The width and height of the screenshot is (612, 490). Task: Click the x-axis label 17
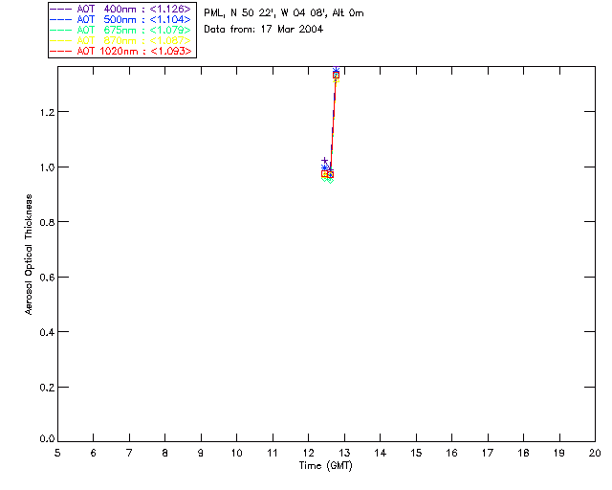pyautogui.click(x=488, y=454)
